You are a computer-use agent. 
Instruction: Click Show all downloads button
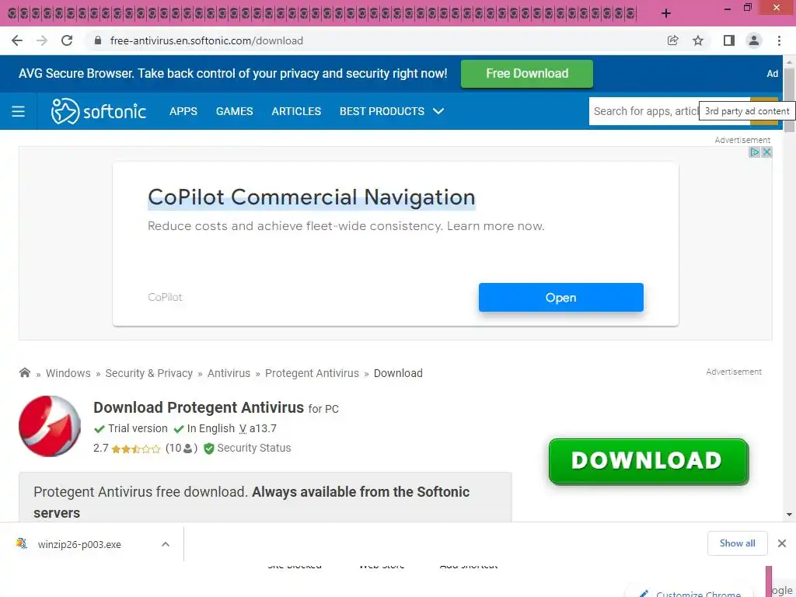click(737, 543)
